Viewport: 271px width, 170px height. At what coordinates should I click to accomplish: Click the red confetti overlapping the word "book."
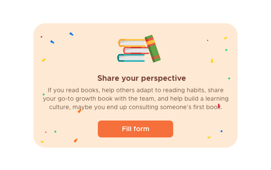click(x=219, y=106)
